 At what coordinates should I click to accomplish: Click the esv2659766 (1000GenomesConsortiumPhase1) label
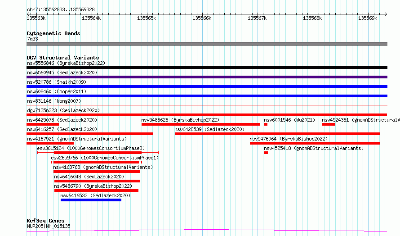point(105,158)
